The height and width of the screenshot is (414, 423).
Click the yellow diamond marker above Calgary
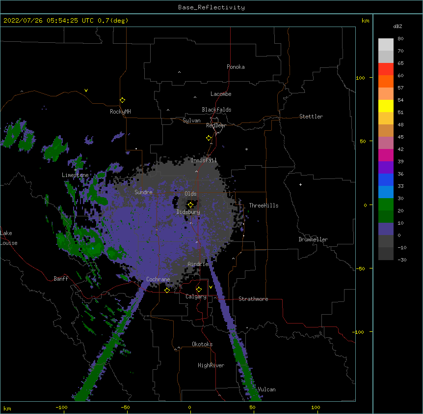199,290
